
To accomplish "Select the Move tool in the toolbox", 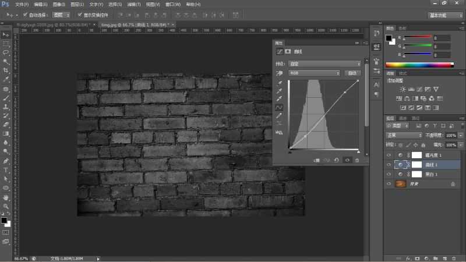I will pyautogui.click(x=6, y=34).
